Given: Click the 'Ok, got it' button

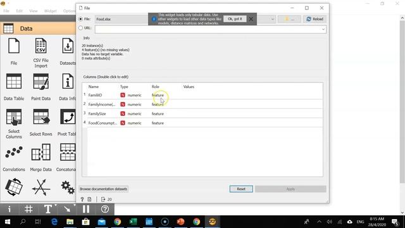Looking at the screenshot, I should (x=235, y=19).
